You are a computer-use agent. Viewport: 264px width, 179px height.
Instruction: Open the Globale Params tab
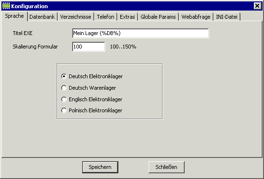tap(158, 17)
